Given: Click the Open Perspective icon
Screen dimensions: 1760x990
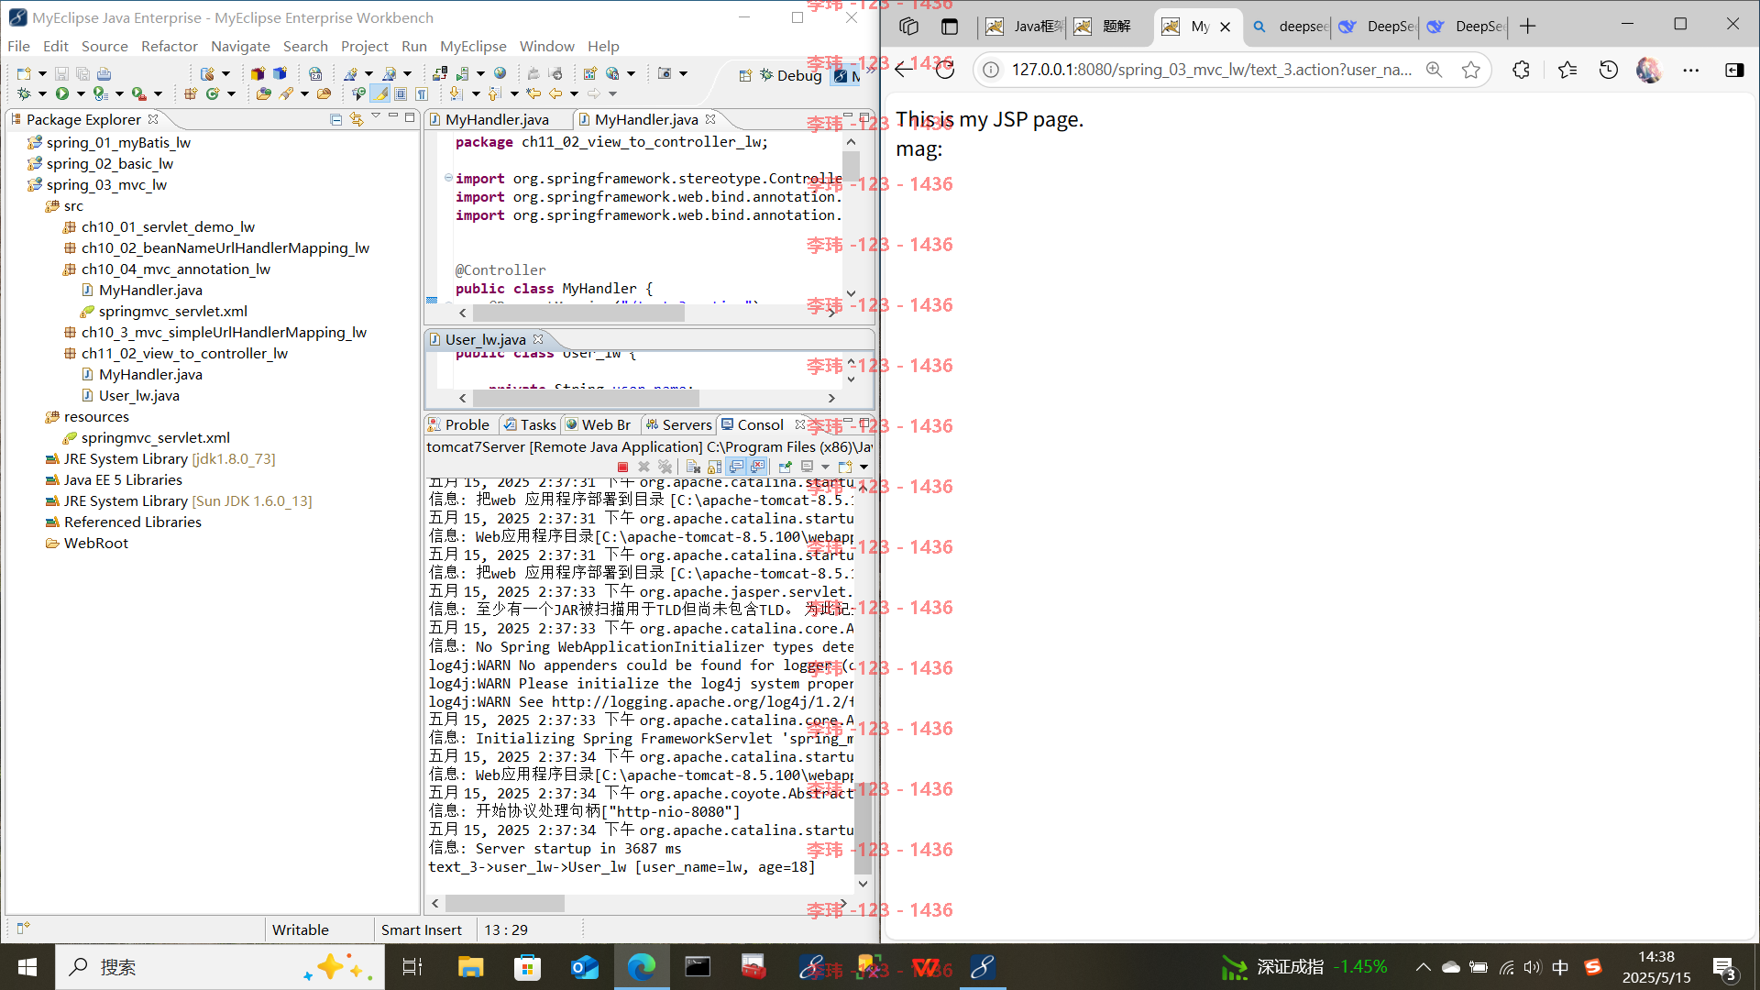Looking at the screenshot, I should point(745,75).
